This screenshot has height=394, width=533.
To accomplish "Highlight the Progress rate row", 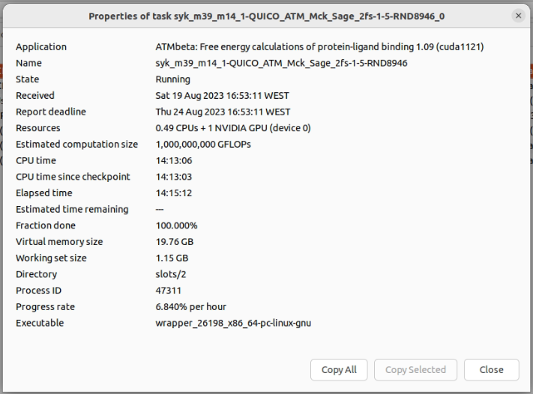I will click(x=45, y=307).
